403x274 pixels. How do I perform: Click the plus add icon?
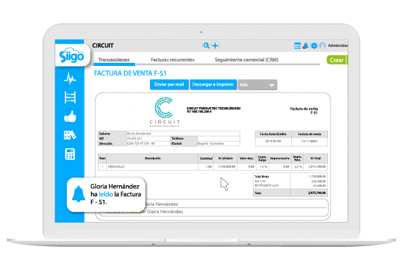215,46
